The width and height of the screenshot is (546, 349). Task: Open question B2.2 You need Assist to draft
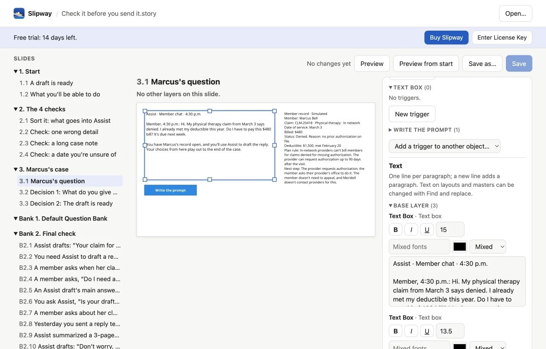[70, 257]
